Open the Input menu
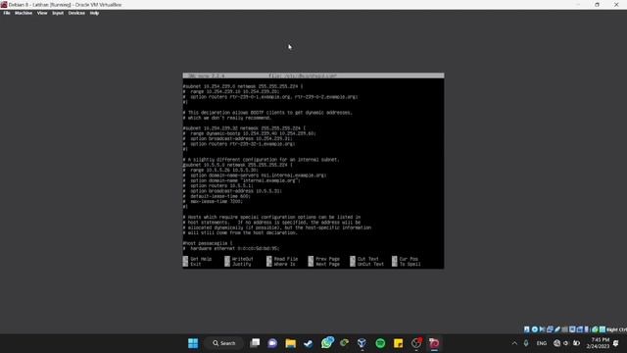The width and height of the screenshot is (627, 353). [x=58, y=13]
